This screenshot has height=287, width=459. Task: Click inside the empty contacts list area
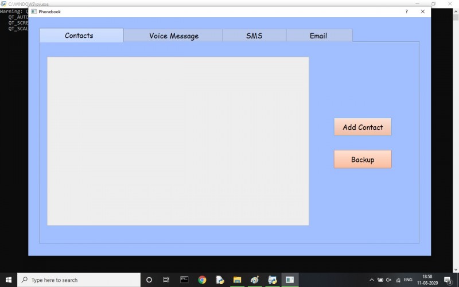click(x=178, y=141)
